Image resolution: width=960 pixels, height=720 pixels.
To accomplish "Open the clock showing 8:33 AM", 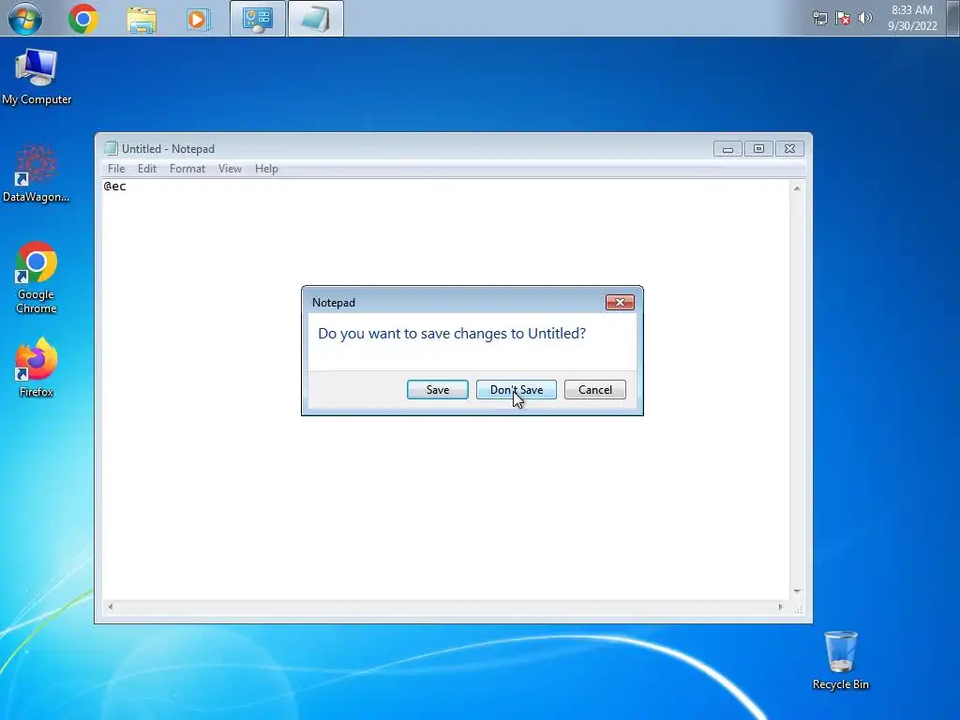I will tap(912, 18).
